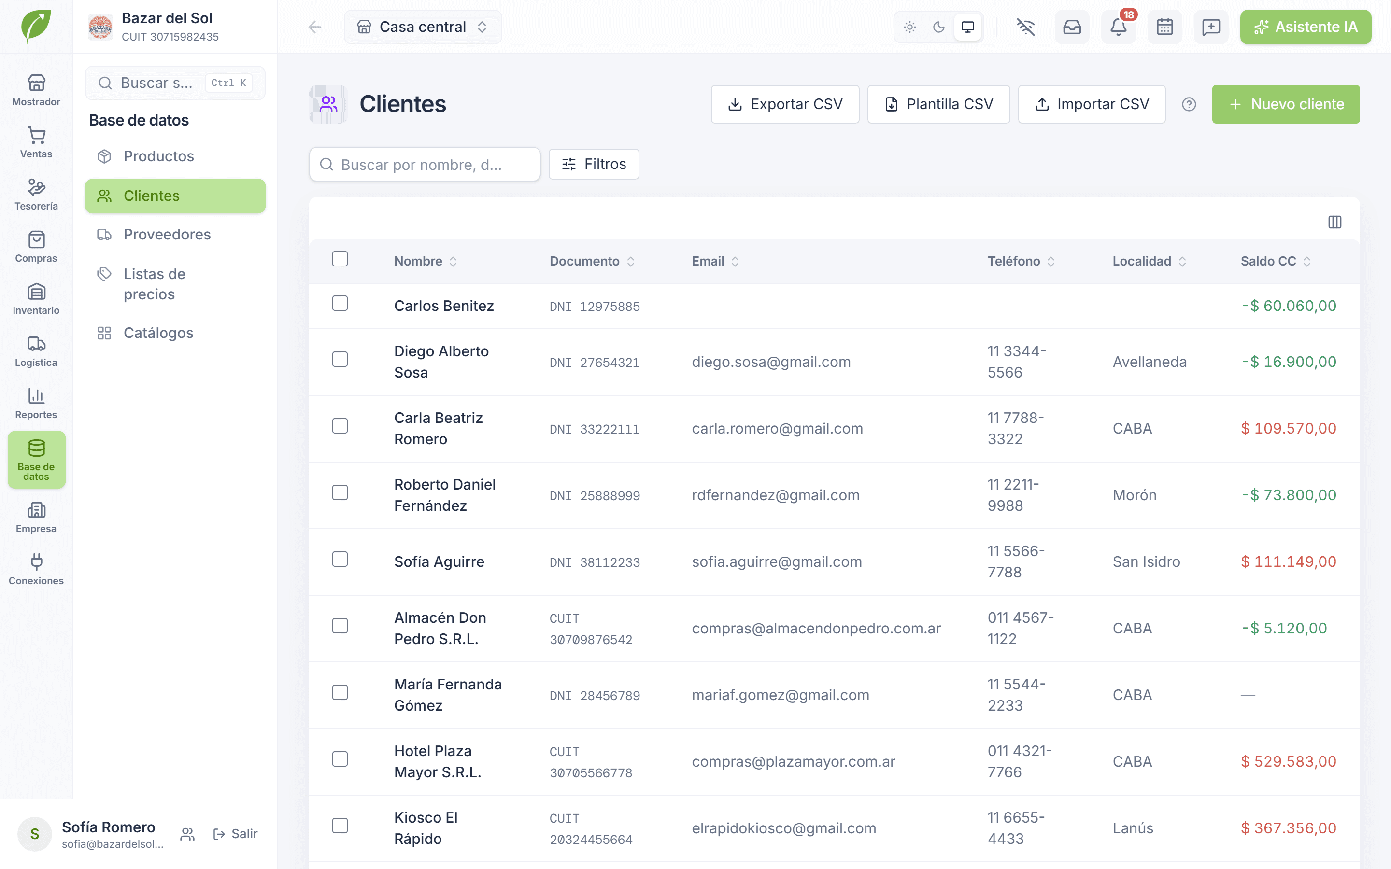Screen dimensions: 1391x869
Task: Click Importar CSV button
Action: pyautogui.click(x=1092, y=104)
